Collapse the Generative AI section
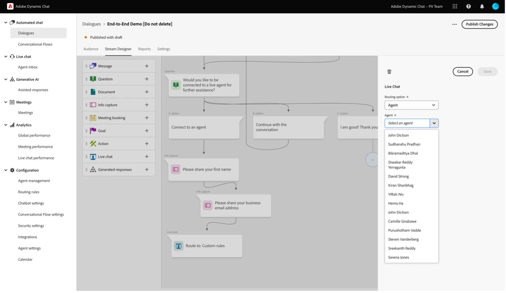The image size is (506, 293). click(x=6, y=79)
